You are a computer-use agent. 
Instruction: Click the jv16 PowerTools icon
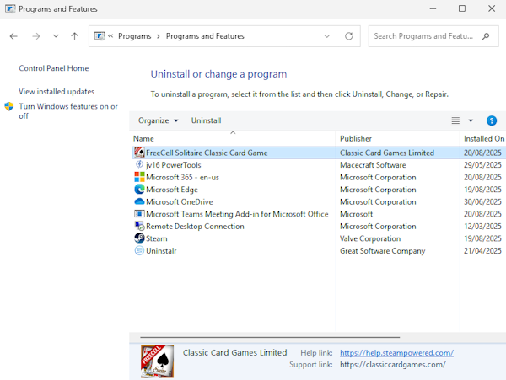click(139, 164)
